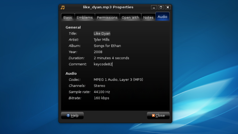Click the sample rate value 44100 Hz
The height and width of the screenshot is (134, 238).
coord(102,92)
